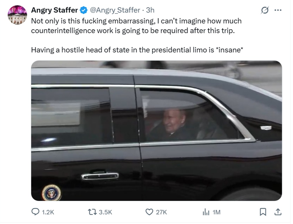
Task: Click the blue verified badge
Action: pyautogui.click(x=84, y=10)
